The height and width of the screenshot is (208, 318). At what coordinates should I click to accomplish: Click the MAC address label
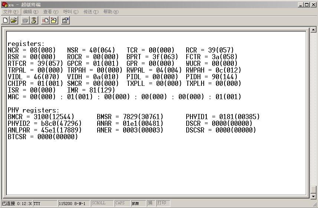[x=13, y=97]
